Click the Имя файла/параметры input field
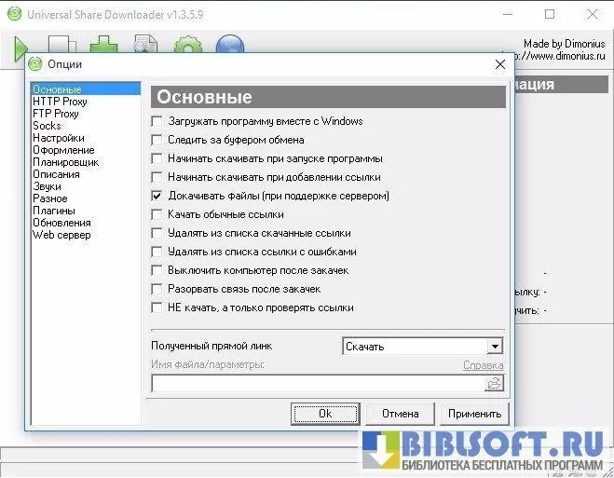Viewport: 614px width, 478px height. [317, 383]
